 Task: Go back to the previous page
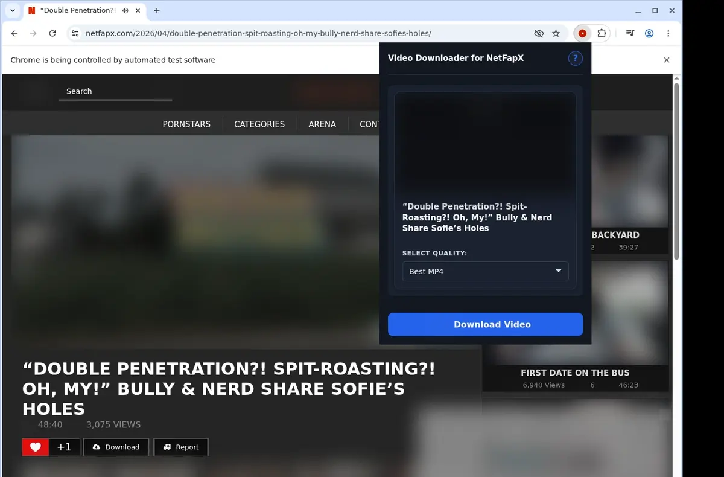click(14, 34)
